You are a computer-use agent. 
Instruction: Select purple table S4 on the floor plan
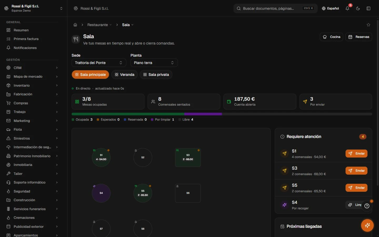click(x=101, y=193)
